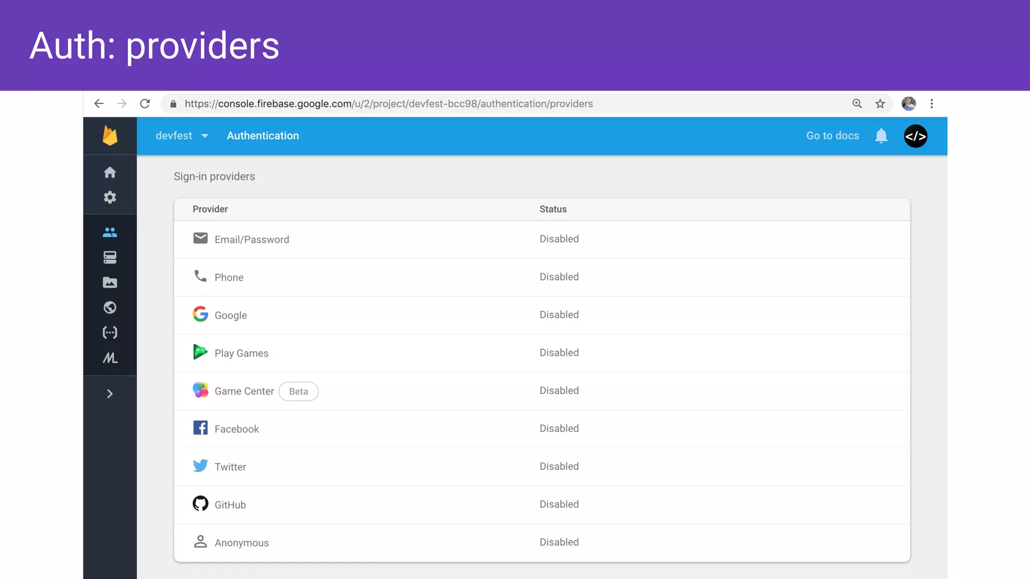Open the Project Overview home icon

pos(110,172)
